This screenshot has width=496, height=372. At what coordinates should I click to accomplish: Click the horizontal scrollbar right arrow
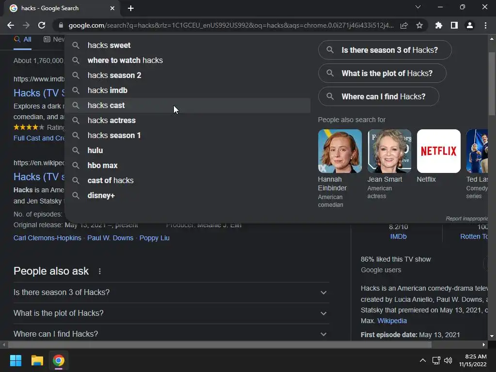pyautogui.click(x=484, y=345)
